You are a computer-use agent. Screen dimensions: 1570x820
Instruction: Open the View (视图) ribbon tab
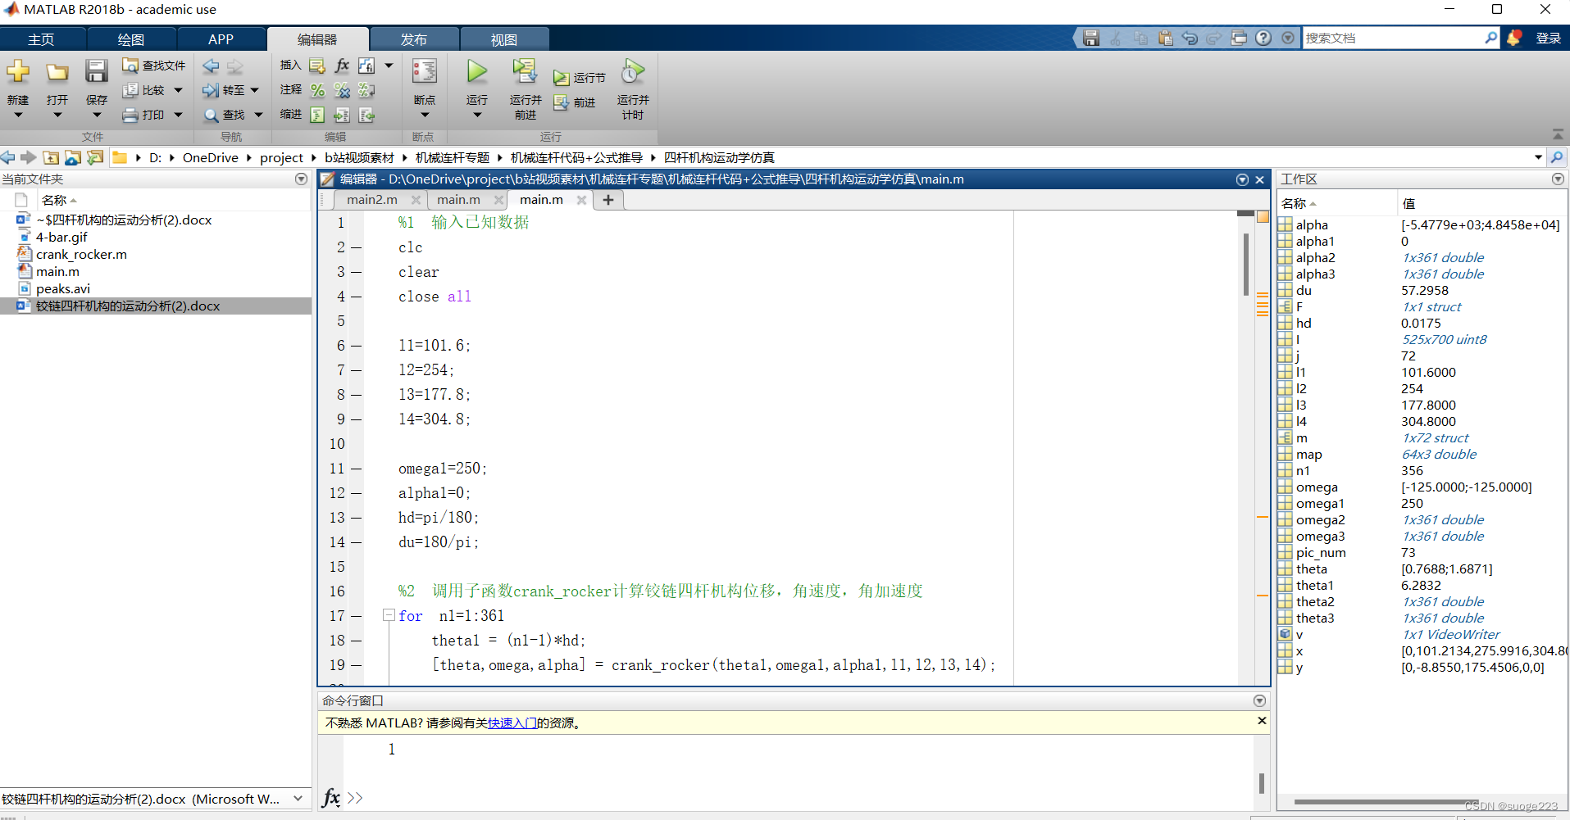tap(503, 39)
